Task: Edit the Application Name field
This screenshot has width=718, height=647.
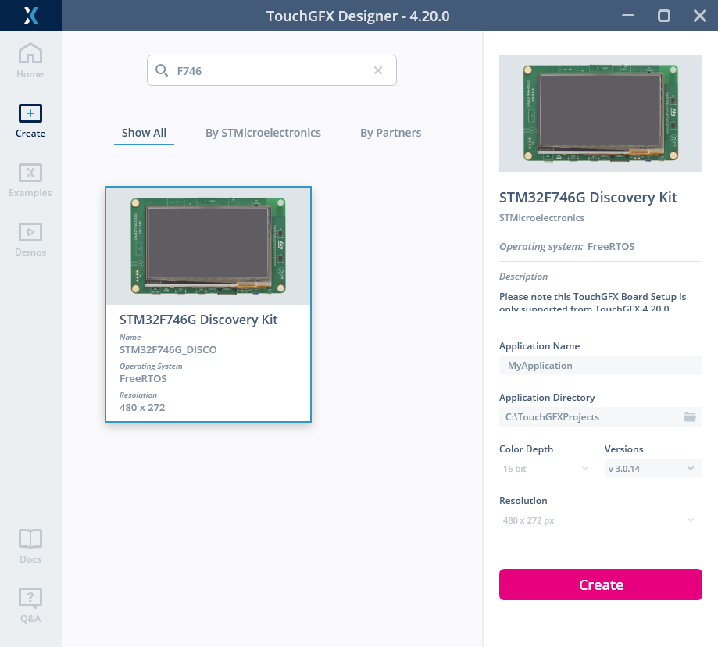Action: [x=600, y=366]
